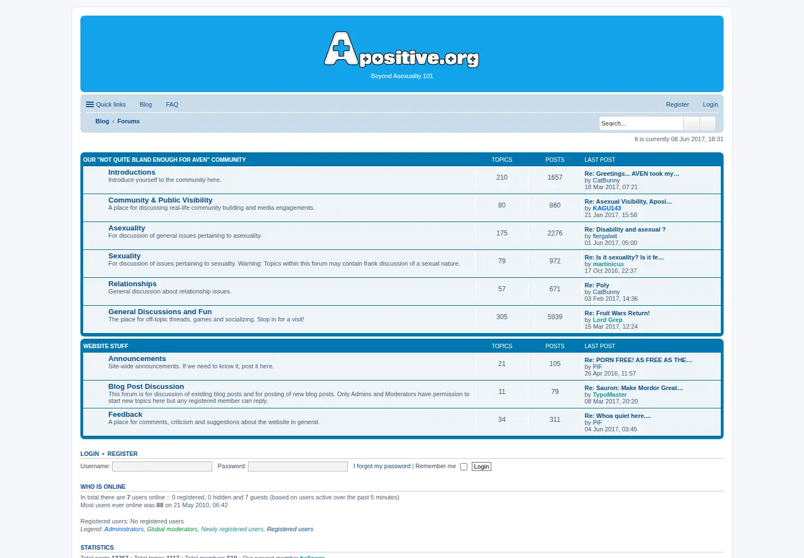The image size is (804, 558).
Task: Click the topic count '305'
Action: tap(502, 317)
